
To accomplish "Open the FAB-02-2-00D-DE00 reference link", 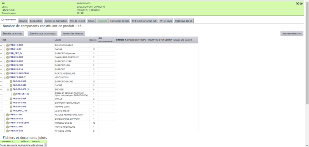I will tap(19, 73).
